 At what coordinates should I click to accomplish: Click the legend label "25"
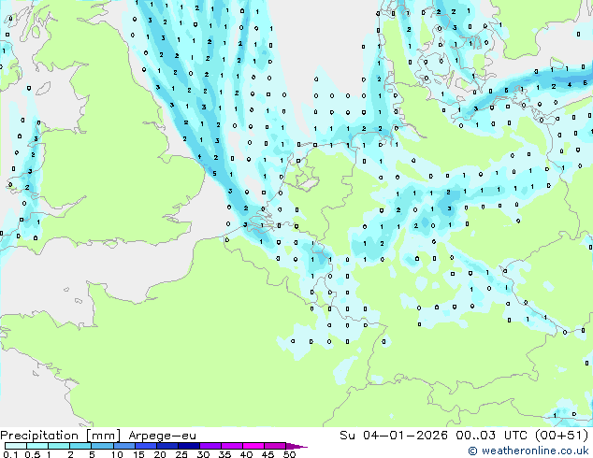pos(181,454)
